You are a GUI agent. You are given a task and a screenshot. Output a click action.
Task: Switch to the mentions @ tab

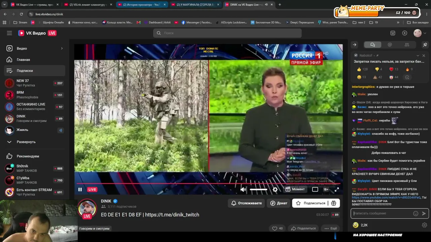[x=390, y=45]
